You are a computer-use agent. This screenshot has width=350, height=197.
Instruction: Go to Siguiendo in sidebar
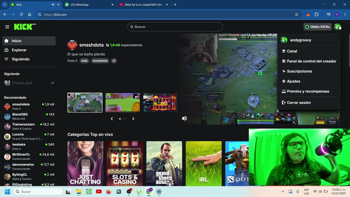click(29, 59)
